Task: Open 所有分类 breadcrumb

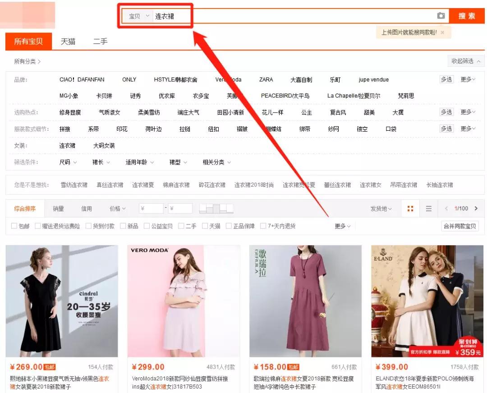Action: pos(28,61)
